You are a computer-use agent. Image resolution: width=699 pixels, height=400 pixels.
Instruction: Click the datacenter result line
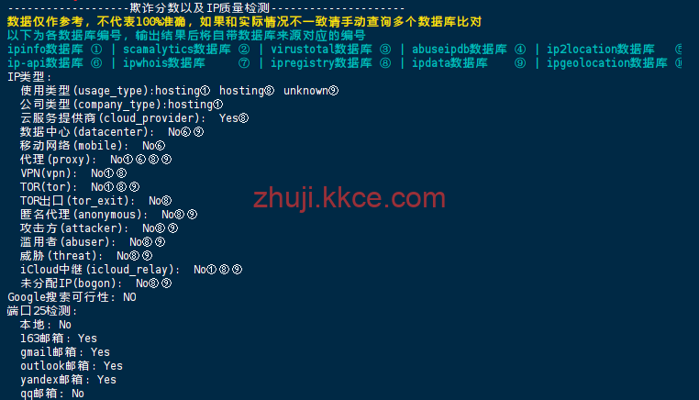112,132
